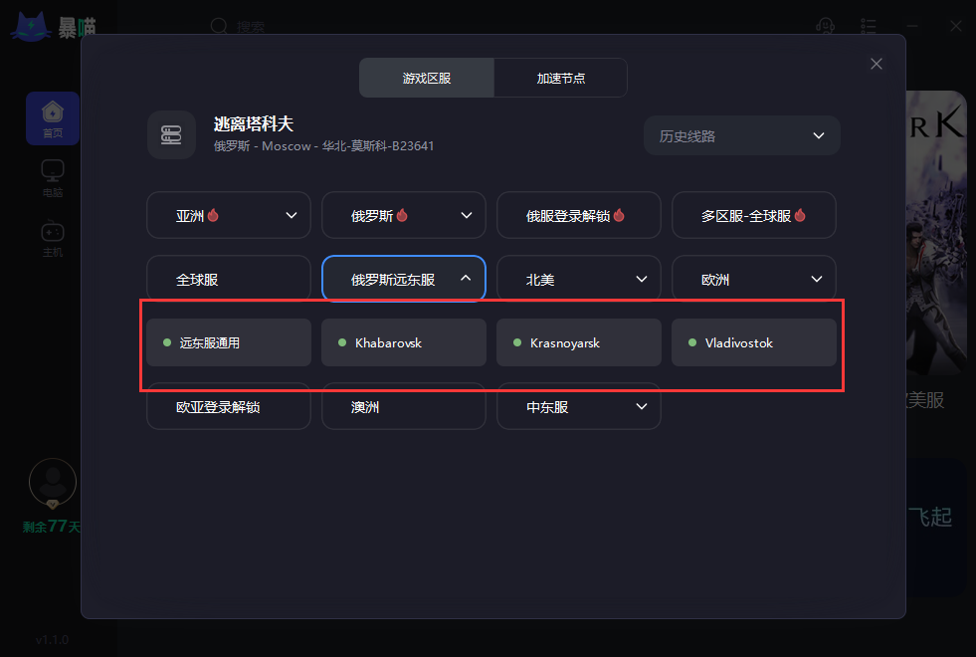Expand the 亚洲 region dropdown
This screenshot has height=657, width=976.
click(229, 215)
